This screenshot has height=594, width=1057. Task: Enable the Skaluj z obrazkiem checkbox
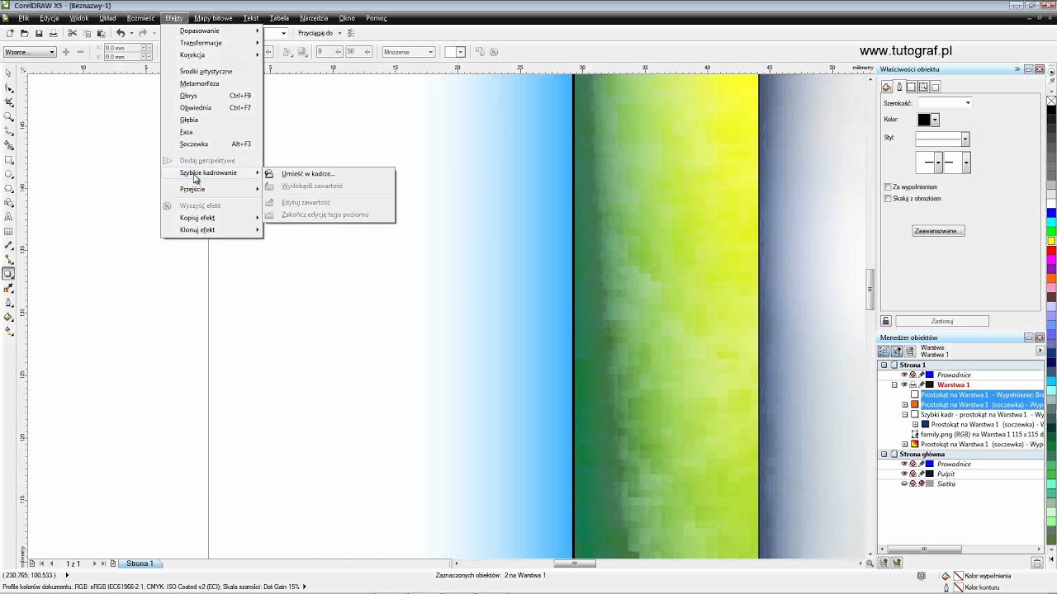pos(888,199)
